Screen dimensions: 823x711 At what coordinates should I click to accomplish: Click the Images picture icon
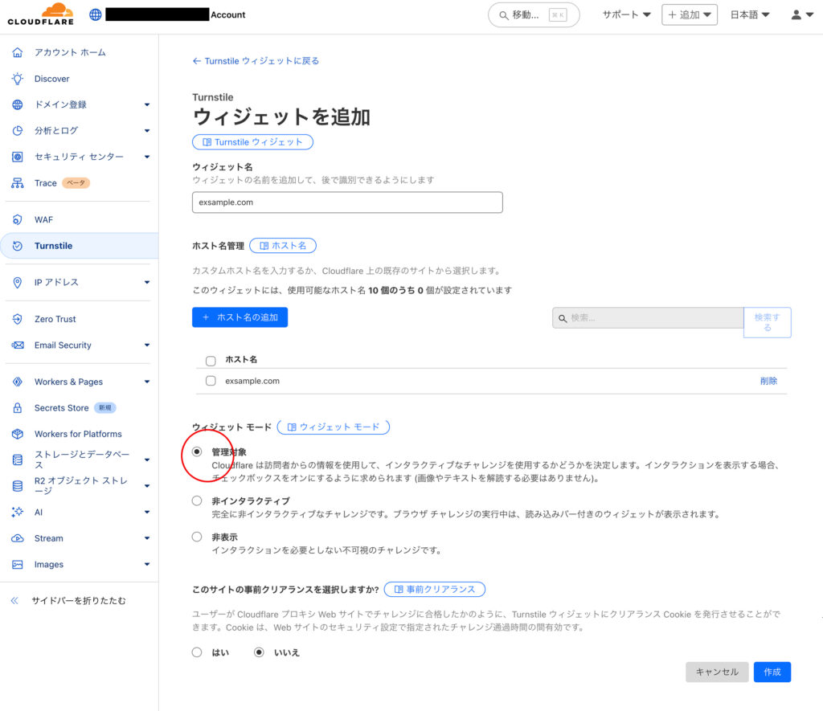click(x=18, y=565)
